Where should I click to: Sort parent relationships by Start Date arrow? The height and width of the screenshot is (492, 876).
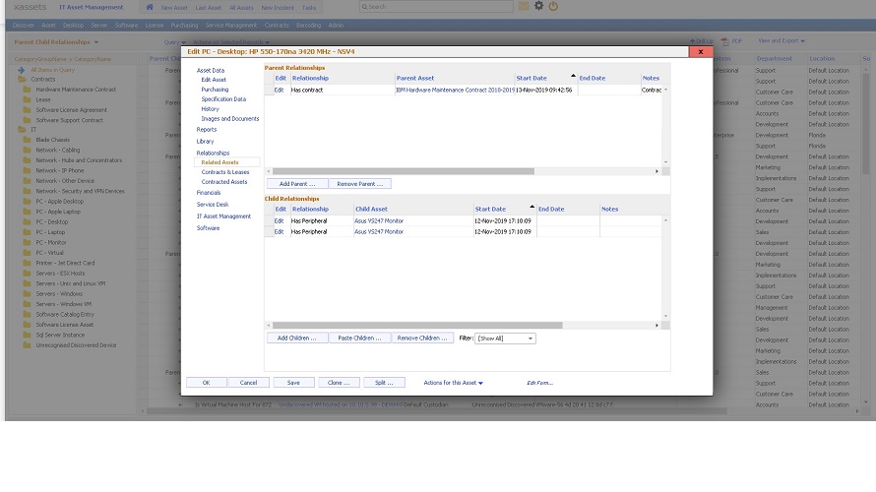click(573, 76)
